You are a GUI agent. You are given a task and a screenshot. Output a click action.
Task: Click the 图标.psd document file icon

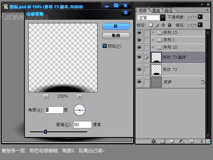pos(6,7)
